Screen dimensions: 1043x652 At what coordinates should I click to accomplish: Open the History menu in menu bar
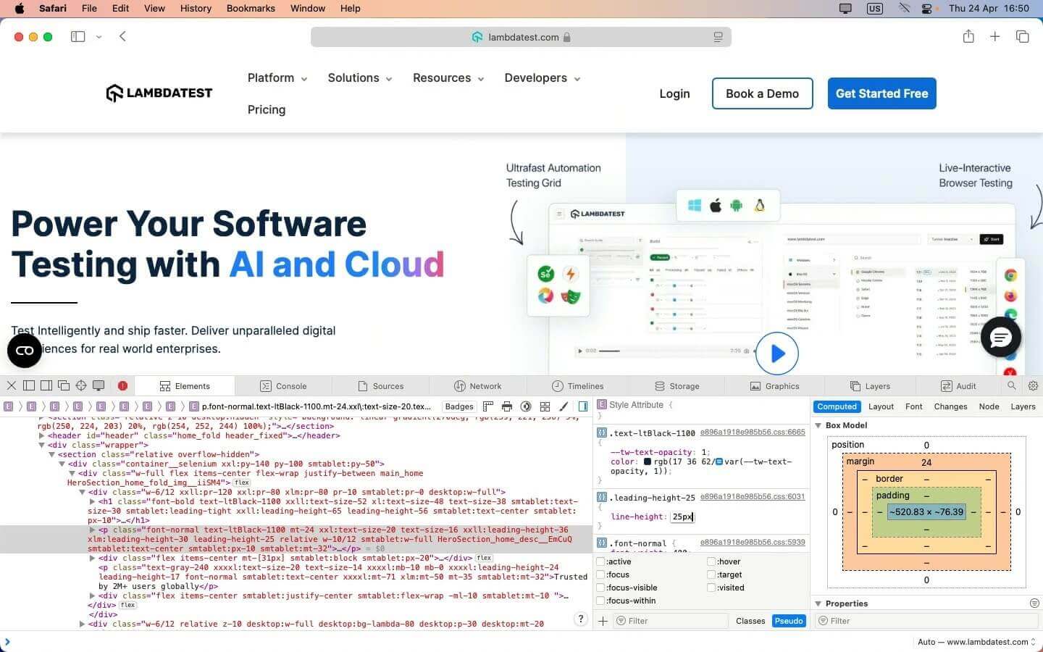tap(196, 8)
